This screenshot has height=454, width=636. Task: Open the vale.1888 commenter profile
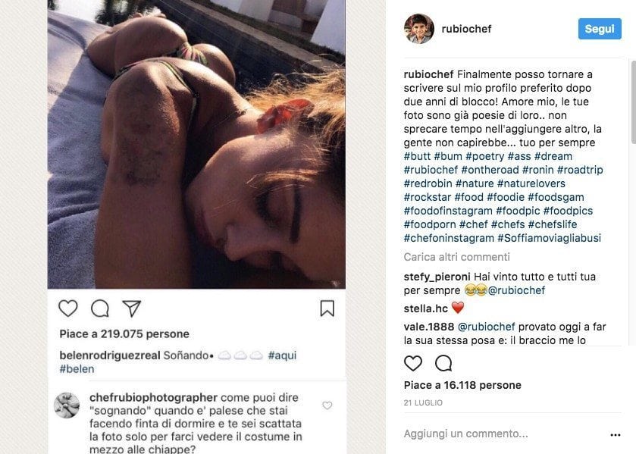pos(429,327)
